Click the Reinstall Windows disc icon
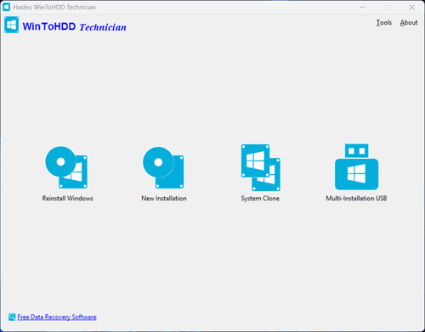The width and height of the screenshot is (425, 332). tap(66, 167)
